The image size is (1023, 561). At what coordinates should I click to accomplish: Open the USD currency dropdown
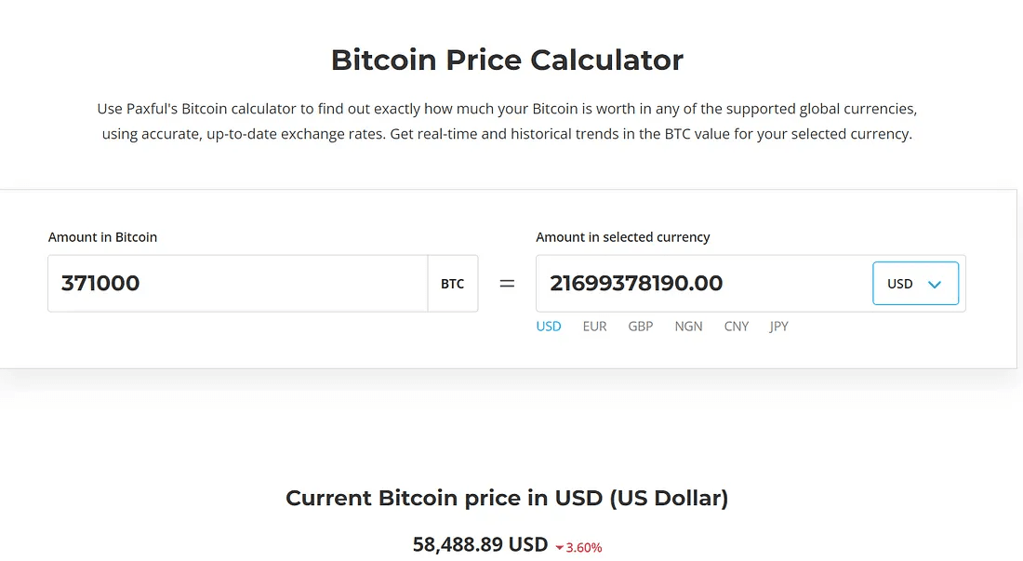pyautogui.click(x=915, y=284)
